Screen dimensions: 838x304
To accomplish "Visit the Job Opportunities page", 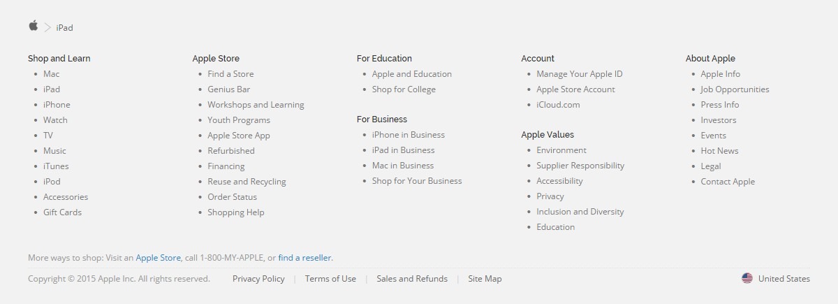I will [735, 89].
